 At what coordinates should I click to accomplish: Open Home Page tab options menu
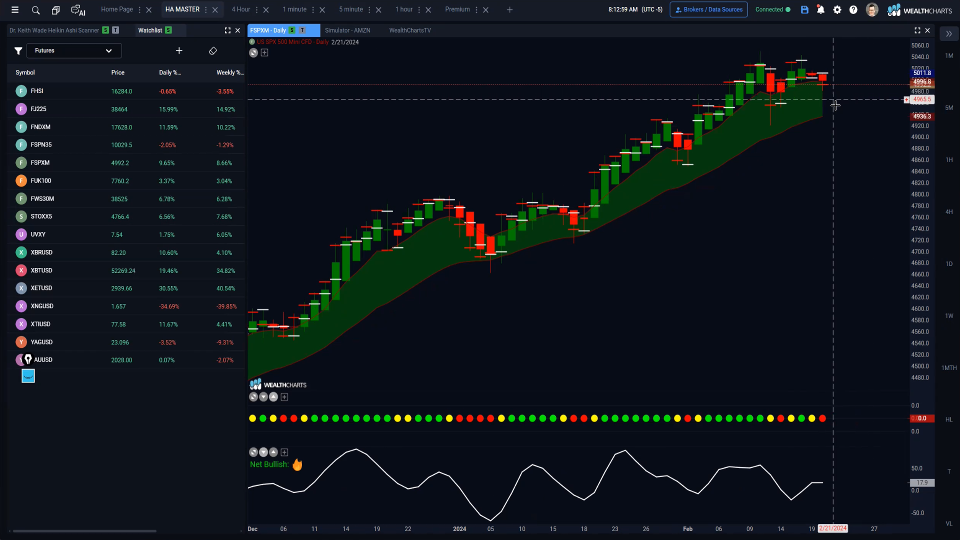tap(139, 10)
